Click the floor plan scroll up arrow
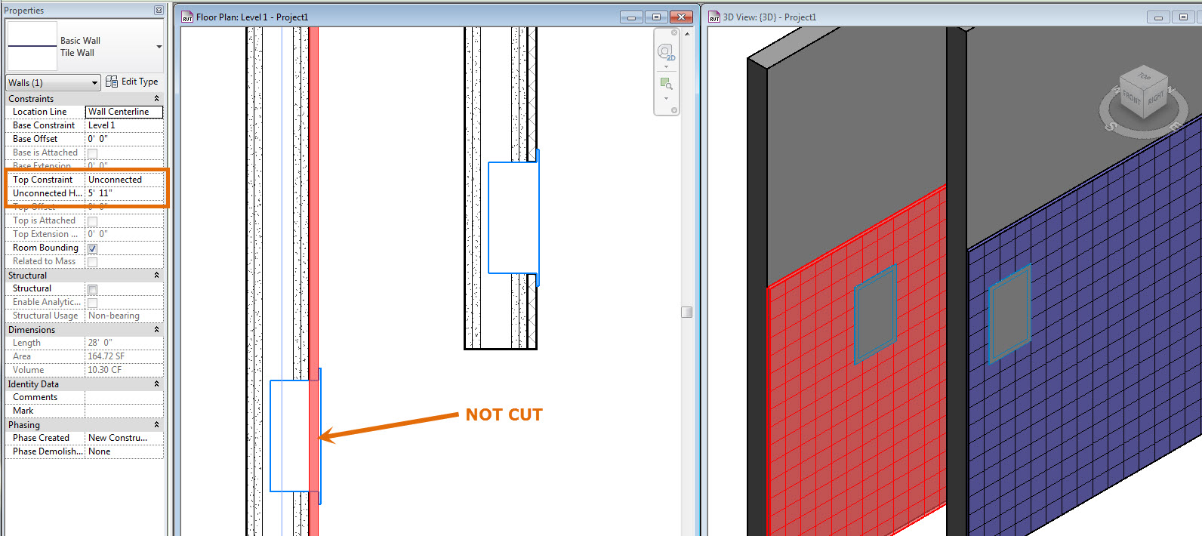 [687, 34]
